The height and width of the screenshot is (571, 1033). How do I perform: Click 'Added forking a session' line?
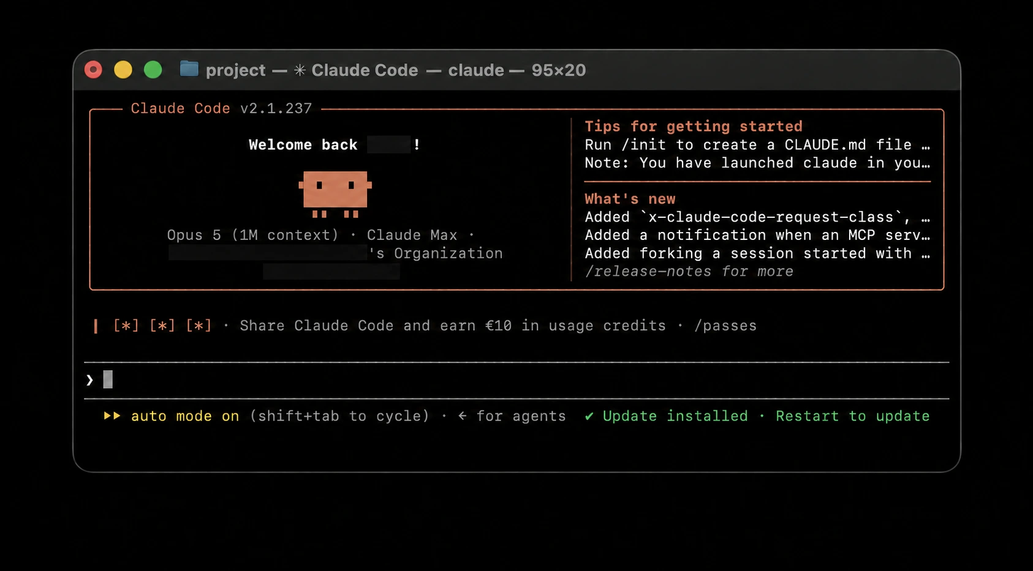click(x=757, y=253)
